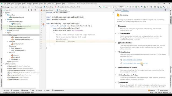
Task: Close the MainActivity.kt editor tab
Action: click(x=69, y=10)
